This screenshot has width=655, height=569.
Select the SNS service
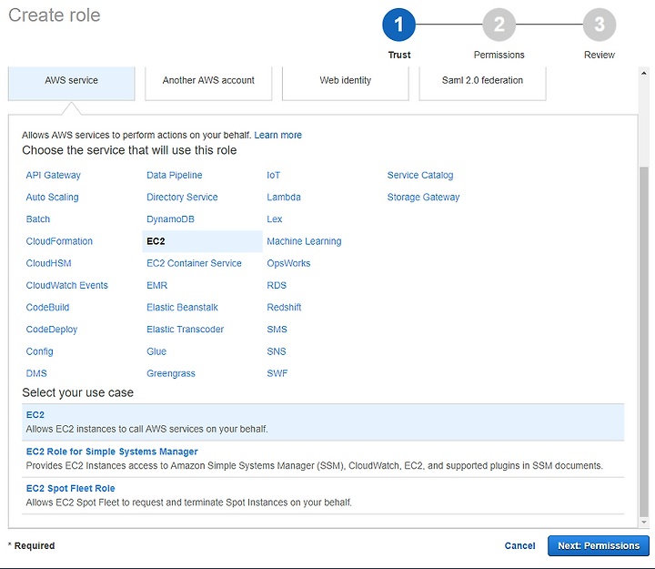click(x=277, y=351)
